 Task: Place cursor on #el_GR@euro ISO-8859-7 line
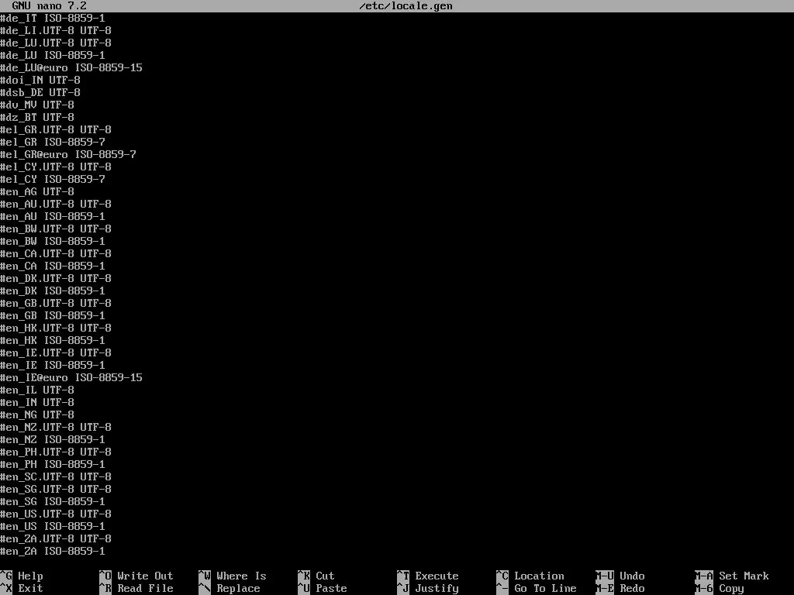click(x=68, y=154)
